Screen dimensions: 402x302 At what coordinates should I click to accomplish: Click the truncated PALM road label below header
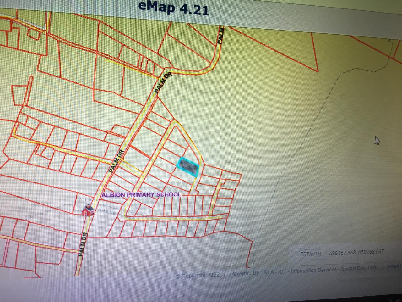pos(221,36)
